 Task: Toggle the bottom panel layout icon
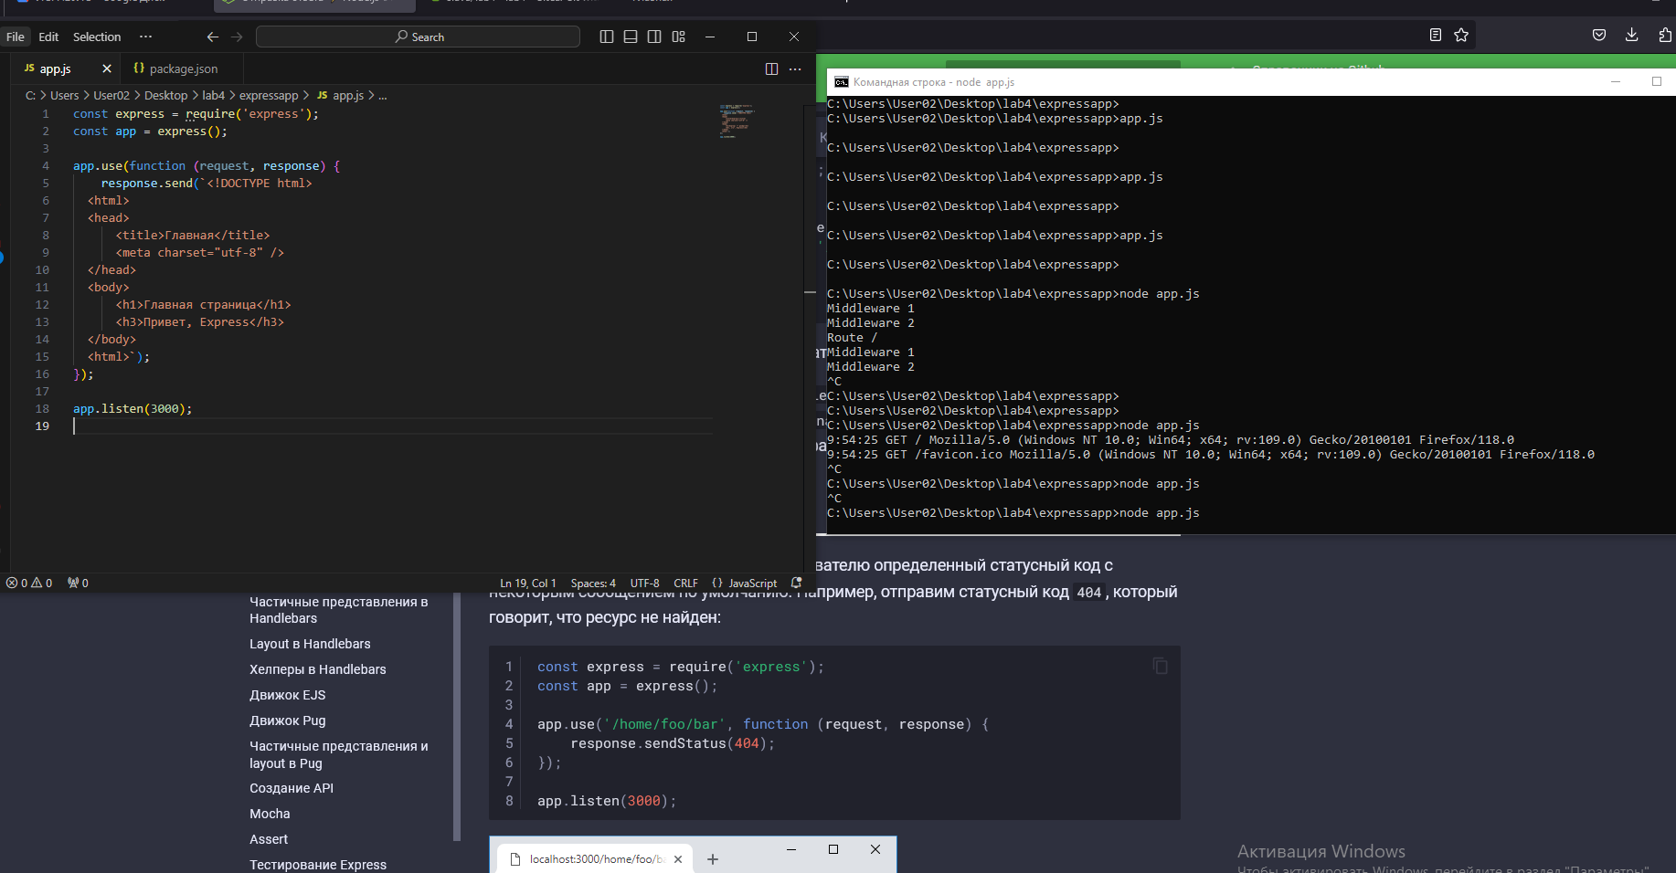coord(631,37)
